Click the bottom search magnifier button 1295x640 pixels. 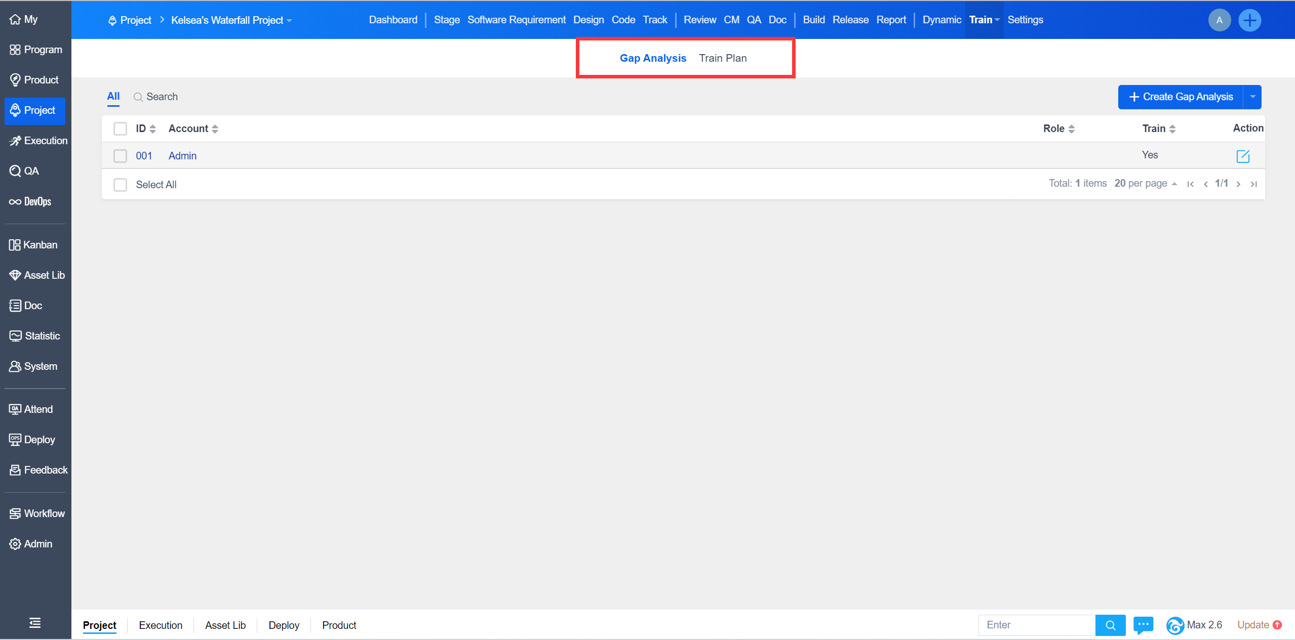[x=1110, y=625]
